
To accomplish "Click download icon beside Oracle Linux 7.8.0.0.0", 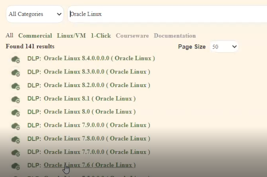I will pos(16,140).
